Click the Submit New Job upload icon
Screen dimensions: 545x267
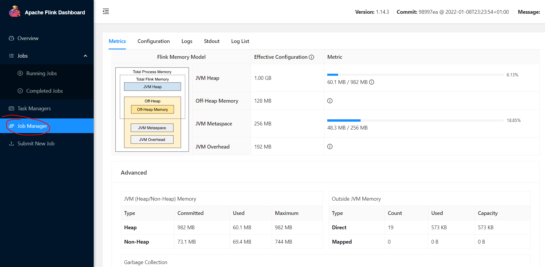tap(11, 144)
